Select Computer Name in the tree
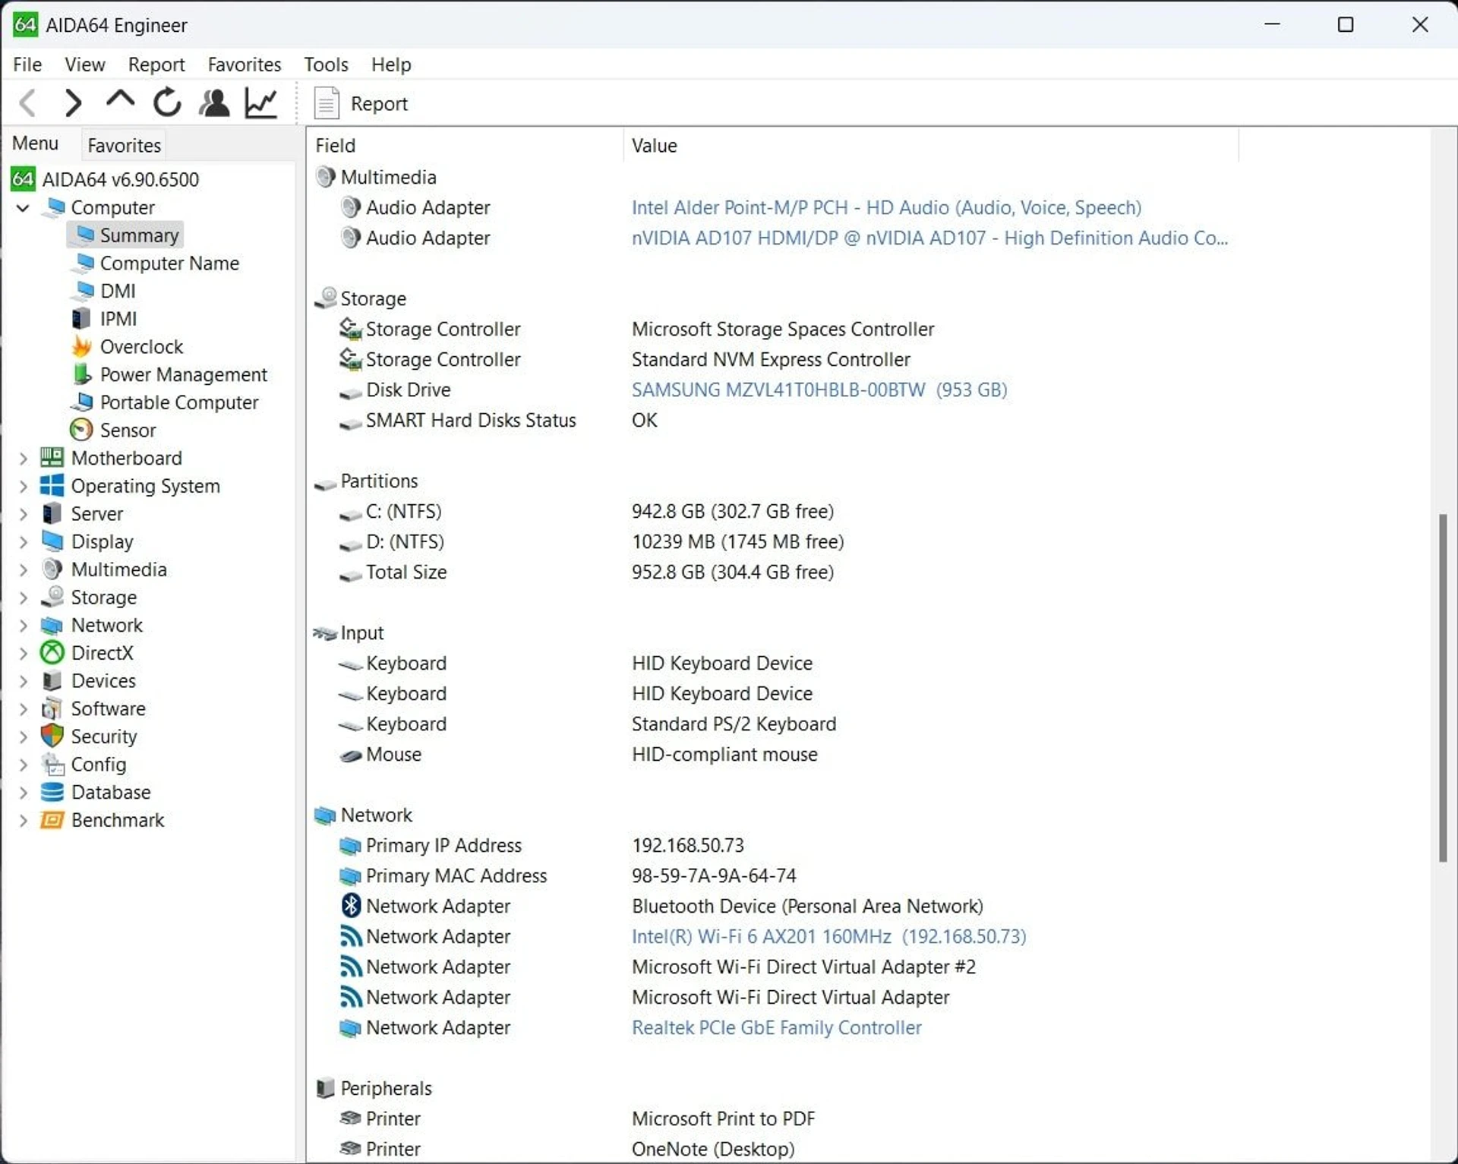 point(169,263)
